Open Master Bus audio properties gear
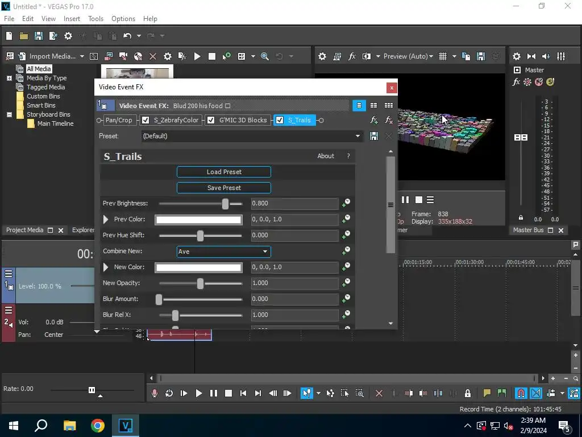Screen dimensions: 582x437 point(516,56)
